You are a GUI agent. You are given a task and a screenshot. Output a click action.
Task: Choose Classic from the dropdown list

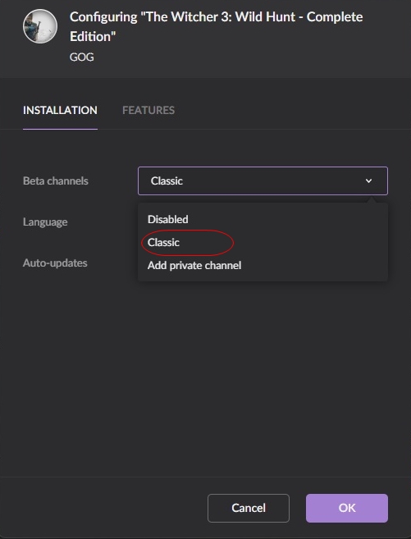pos(163,242)
